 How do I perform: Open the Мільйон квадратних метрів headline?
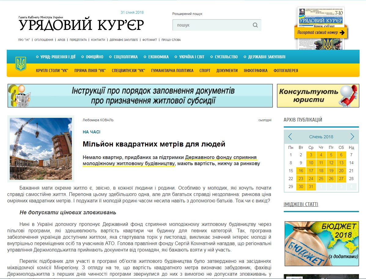pyautogui.click(x=154, y=144)
